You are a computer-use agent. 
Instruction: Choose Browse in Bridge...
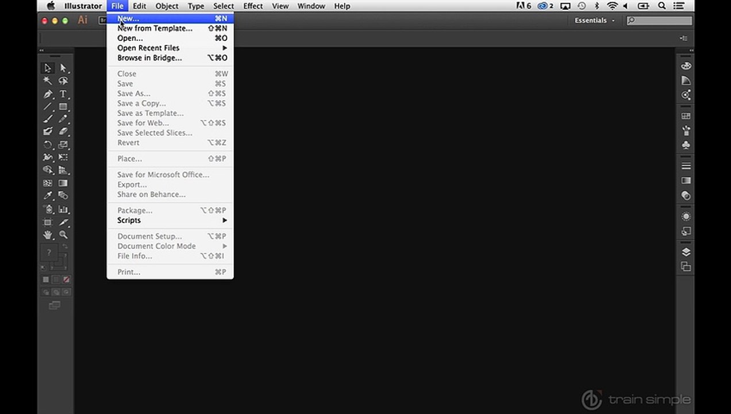click(170, 57)
